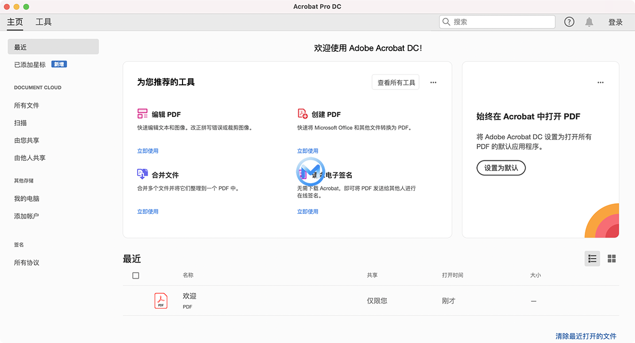Switch to list view icon
635x343 pixels.
tap(593, 258)
